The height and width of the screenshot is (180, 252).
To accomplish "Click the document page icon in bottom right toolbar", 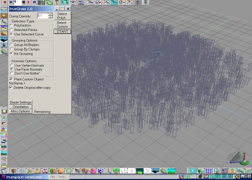I will [217, 171].
